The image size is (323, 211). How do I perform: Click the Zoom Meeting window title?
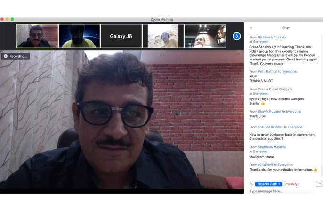coord(162,19)
